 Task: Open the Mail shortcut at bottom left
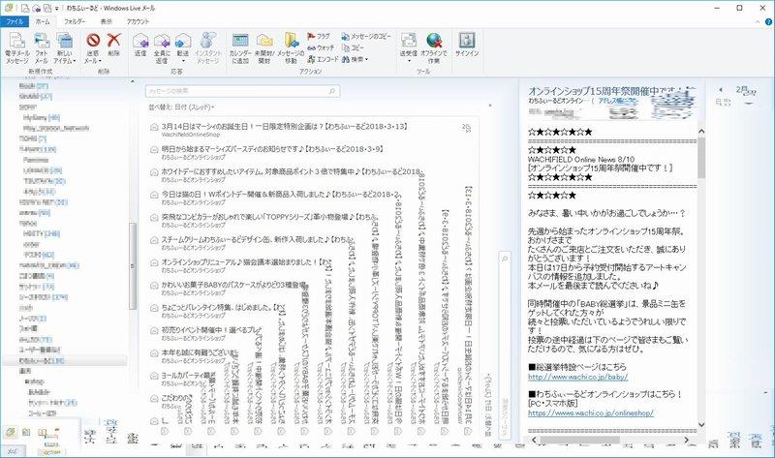[10, 433]
